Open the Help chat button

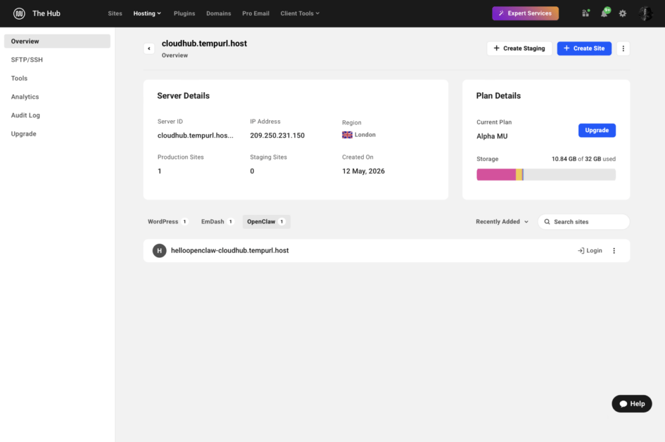631,404
